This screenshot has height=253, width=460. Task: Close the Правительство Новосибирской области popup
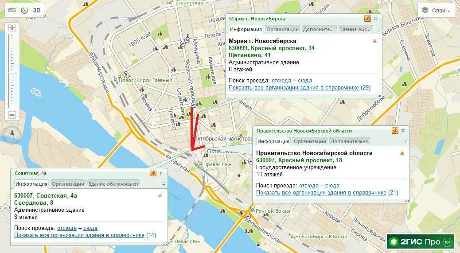coord(403,130)
